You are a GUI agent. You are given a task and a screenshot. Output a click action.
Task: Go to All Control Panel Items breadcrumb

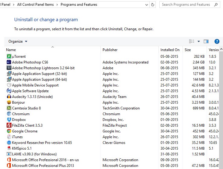point(35,5)
